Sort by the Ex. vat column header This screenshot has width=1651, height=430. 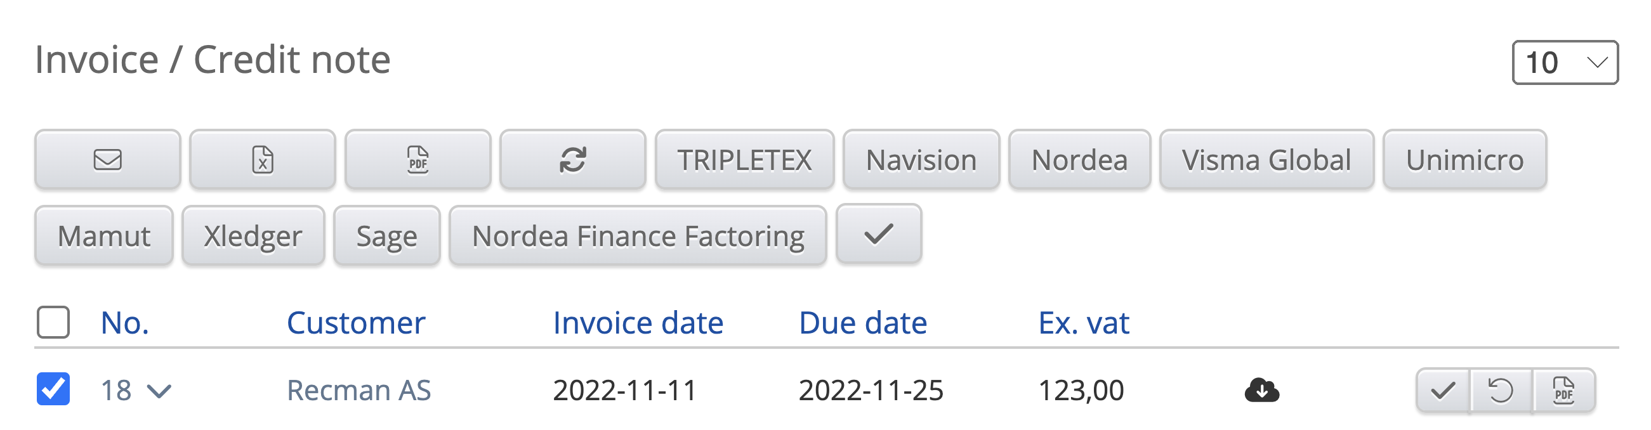tap(1083, 322)
